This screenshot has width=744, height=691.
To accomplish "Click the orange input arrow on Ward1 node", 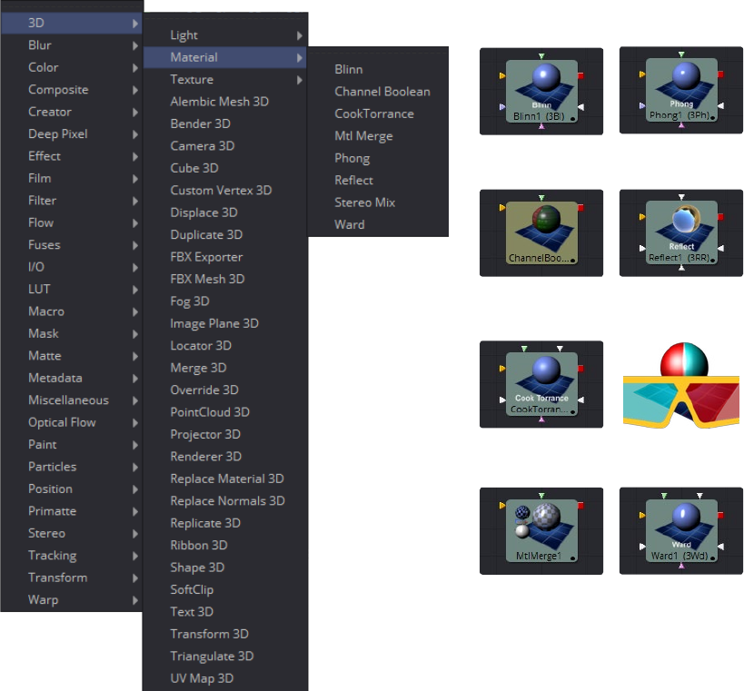I will point(642,515).
